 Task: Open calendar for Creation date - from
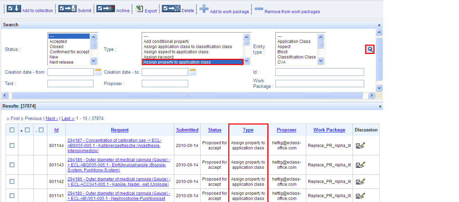pos(98,72)
